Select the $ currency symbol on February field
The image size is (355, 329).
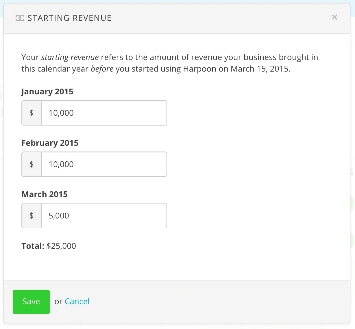[31, 164]
